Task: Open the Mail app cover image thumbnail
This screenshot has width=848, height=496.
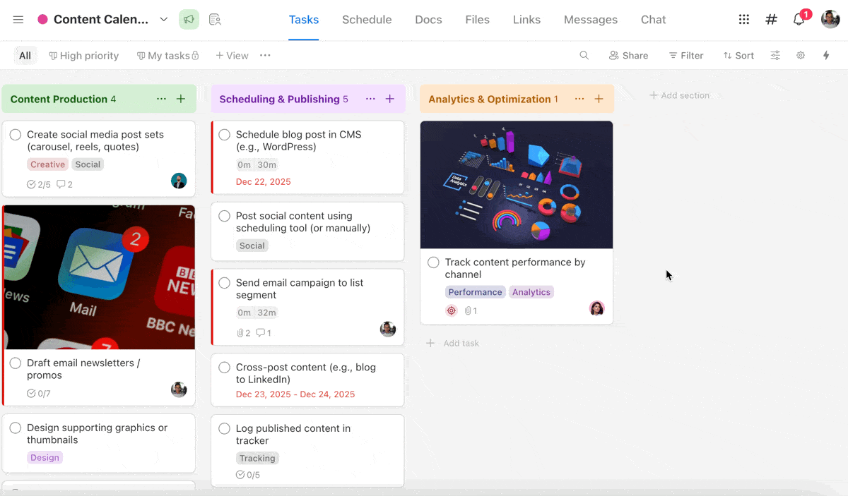Action: 100,277
